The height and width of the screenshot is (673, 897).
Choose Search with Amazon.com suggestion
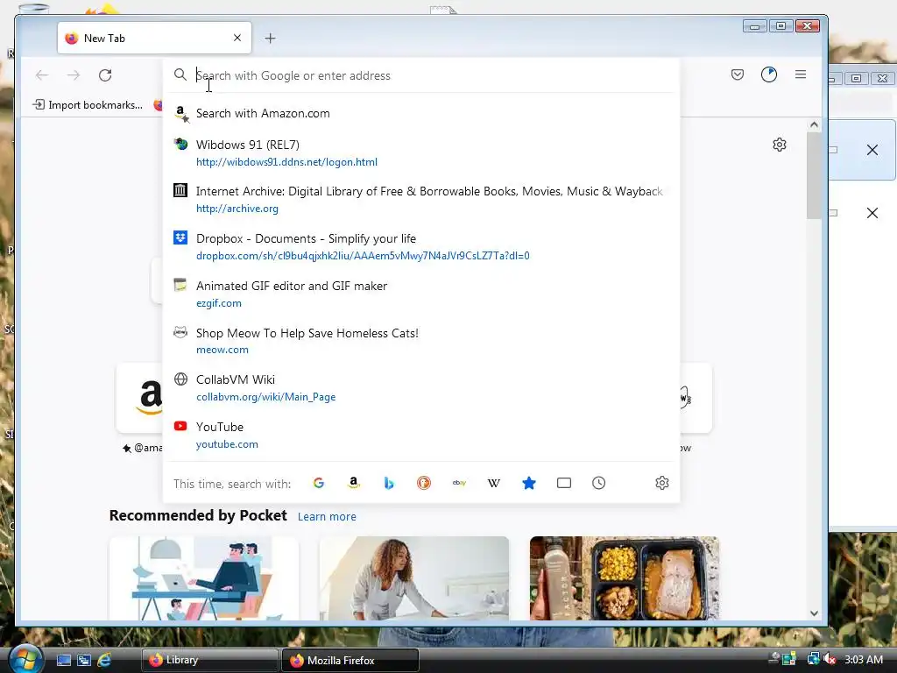click(x=422, y=113)
